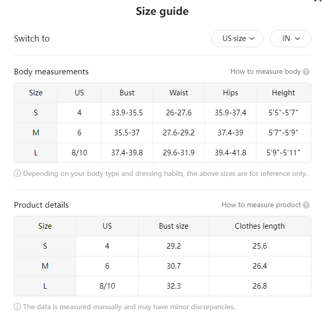
Task: Click the info icon before measured manually note
Action: [17, 307]
